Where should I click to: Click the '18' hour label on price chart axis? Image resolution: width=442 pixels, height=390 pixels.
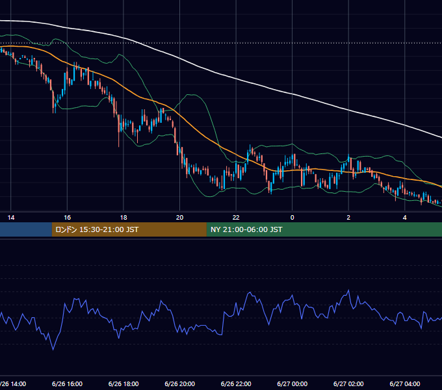(123, 218)
